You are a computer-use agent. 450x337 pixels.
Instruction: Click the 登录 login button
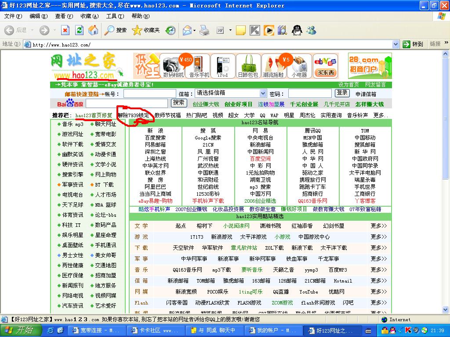point(342,93)
